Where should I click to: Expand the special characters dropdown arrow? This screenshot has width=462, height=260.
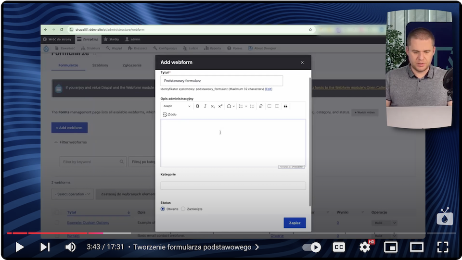234,106
